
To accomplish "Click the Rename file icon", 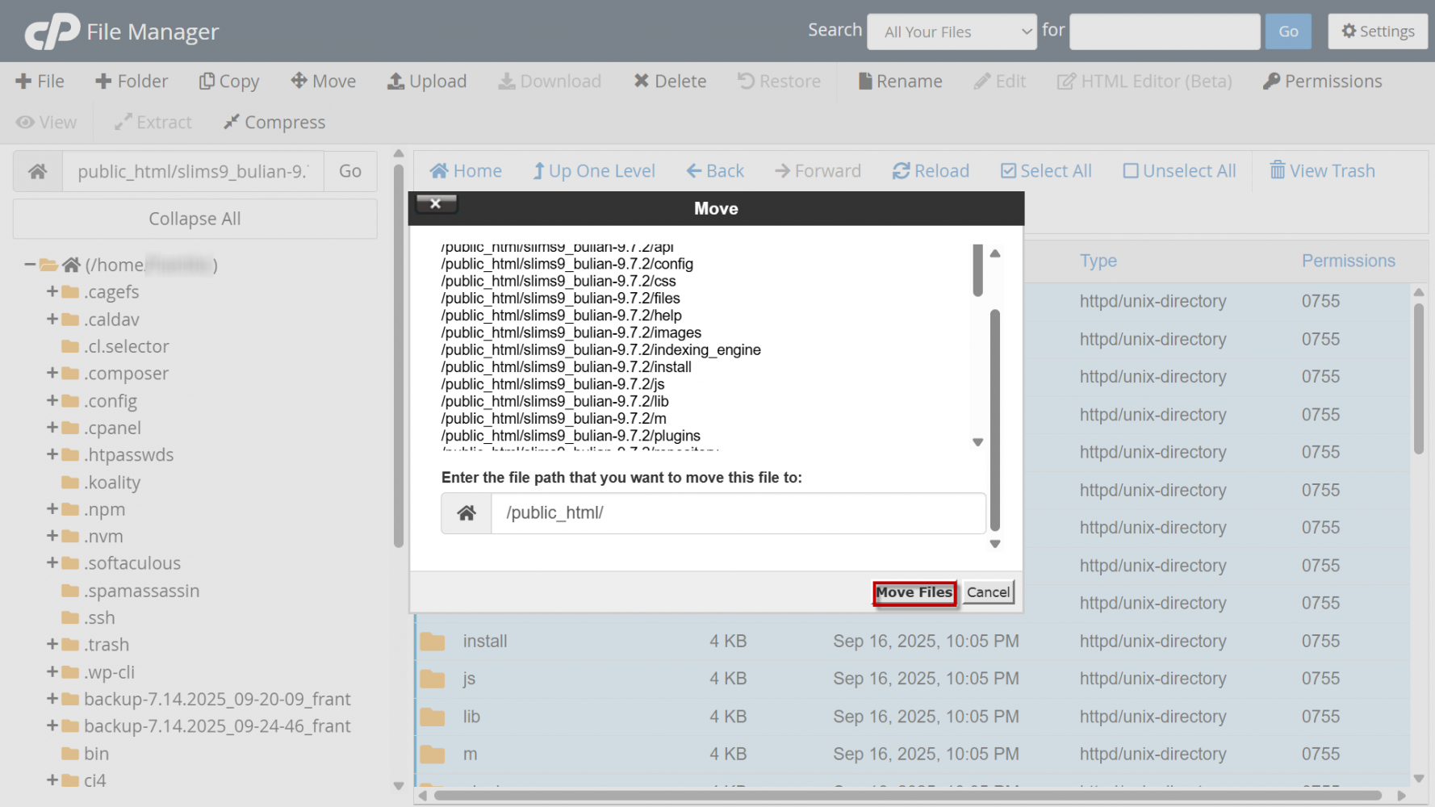I will pos(864,82).
